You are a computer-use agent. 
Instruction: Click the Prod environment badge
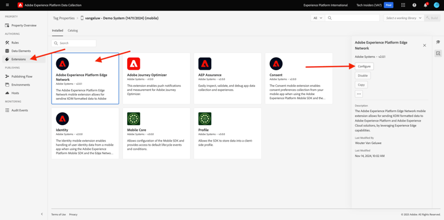tap(388, 5)
